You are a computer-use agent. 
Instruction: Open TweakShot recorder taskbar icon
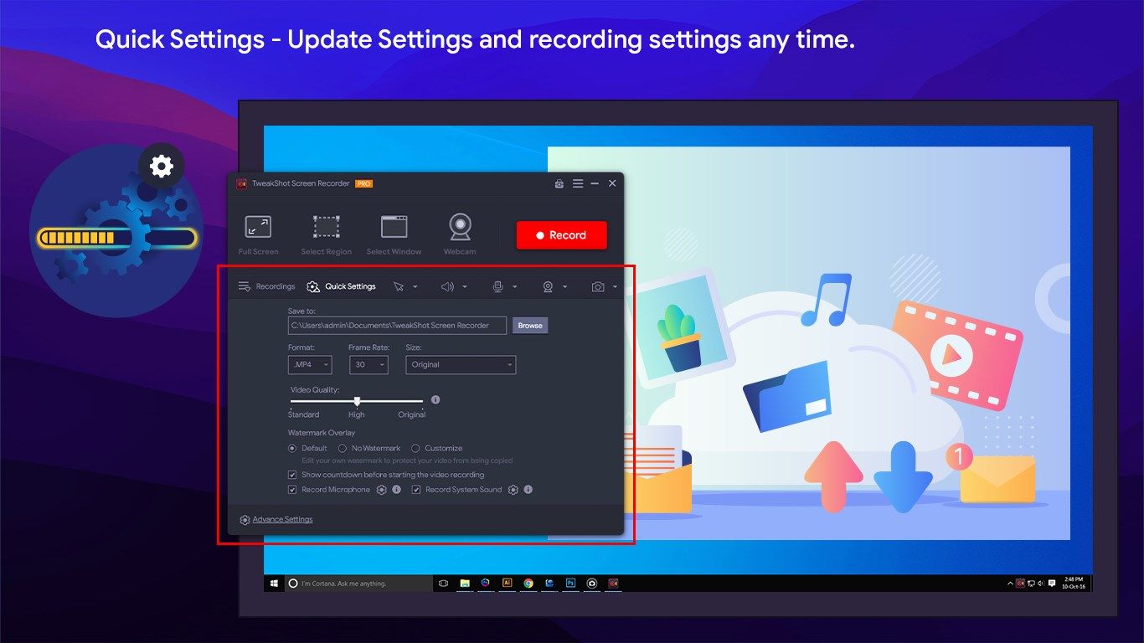(x=614, y=583)
